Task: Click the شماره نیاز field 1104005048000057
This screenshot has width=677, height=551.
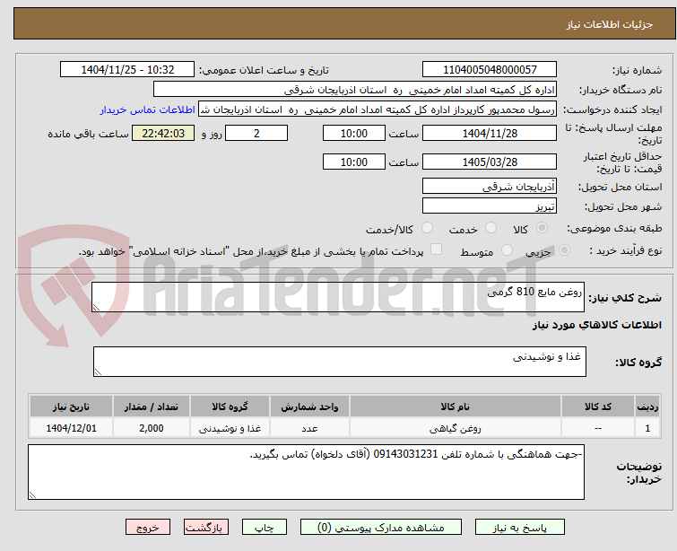Action: [x=490, y=70]
